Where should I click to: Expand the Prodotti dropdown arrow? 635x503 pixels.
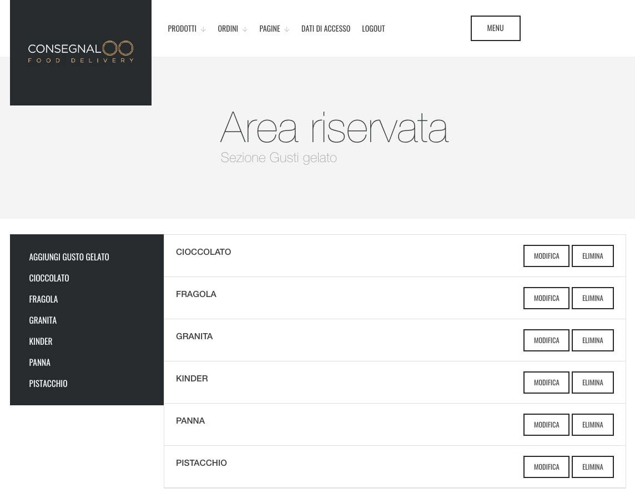(203, 29)
